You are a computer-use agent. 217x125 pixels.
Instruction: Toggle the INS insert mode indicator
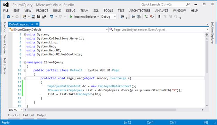(206, 123)
